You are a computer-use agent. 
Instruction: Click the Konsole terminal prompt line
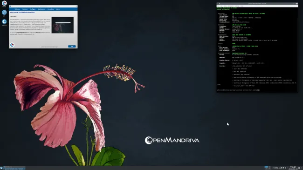[238, 90]
